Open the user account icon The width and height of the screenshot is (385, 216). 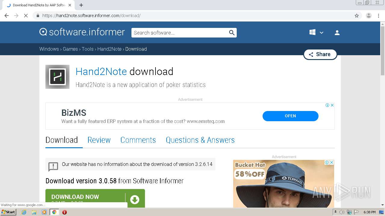(x=337, y=33)
